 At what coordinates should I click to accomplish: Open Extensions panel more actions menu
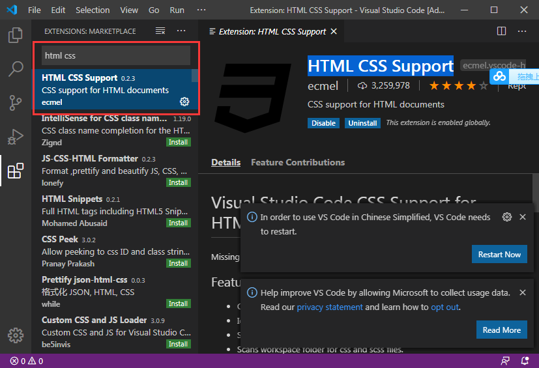click(181, 31)
